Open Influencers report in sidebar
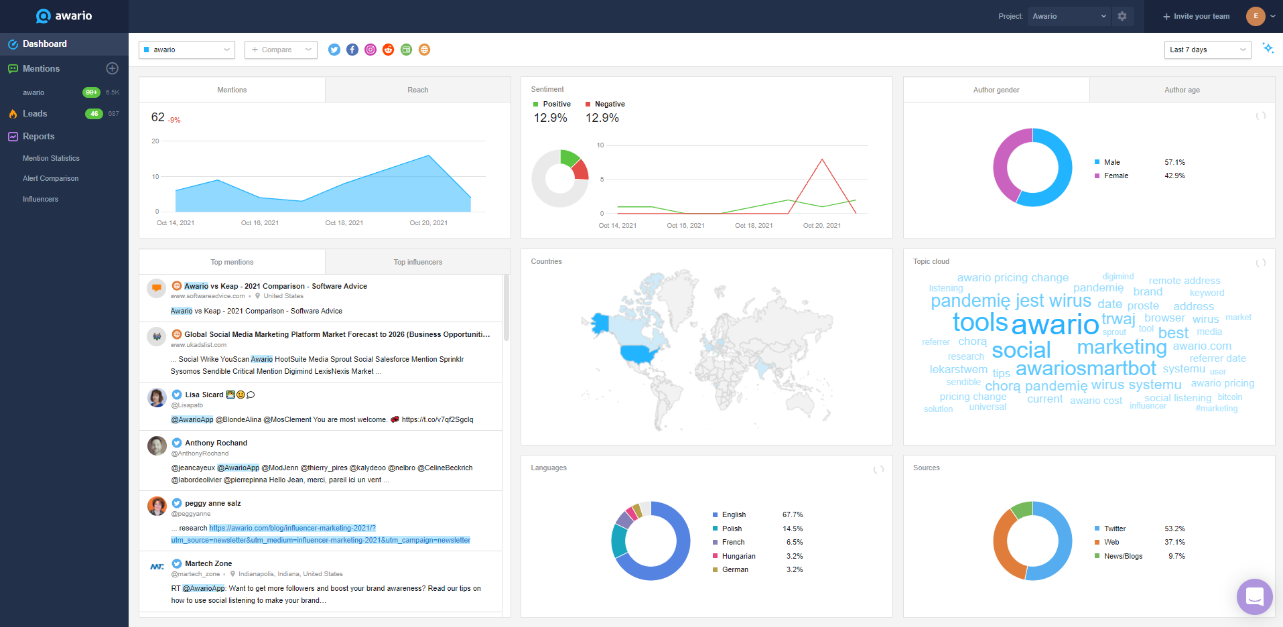The width and height of the screenshot is (1283, 627). point(40,199)
